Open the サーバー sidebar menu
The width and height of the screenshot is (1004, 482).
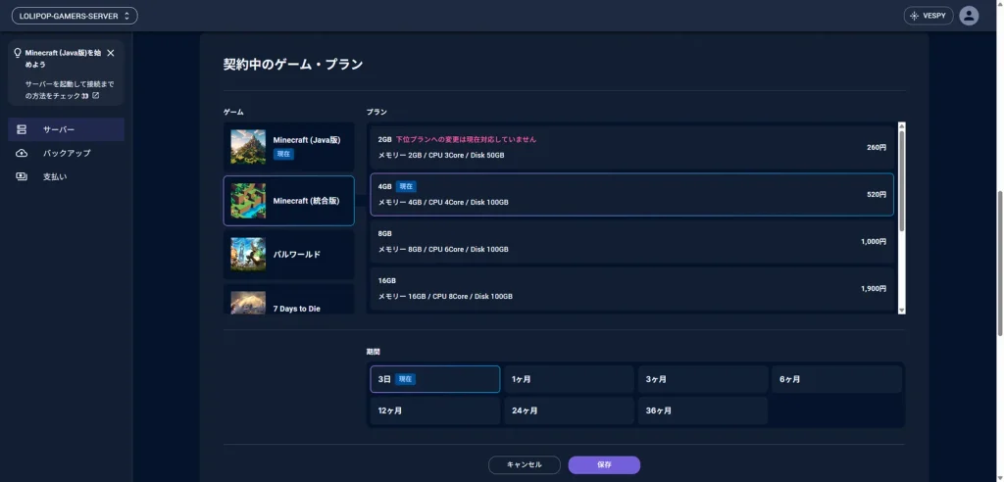point(66,129)
